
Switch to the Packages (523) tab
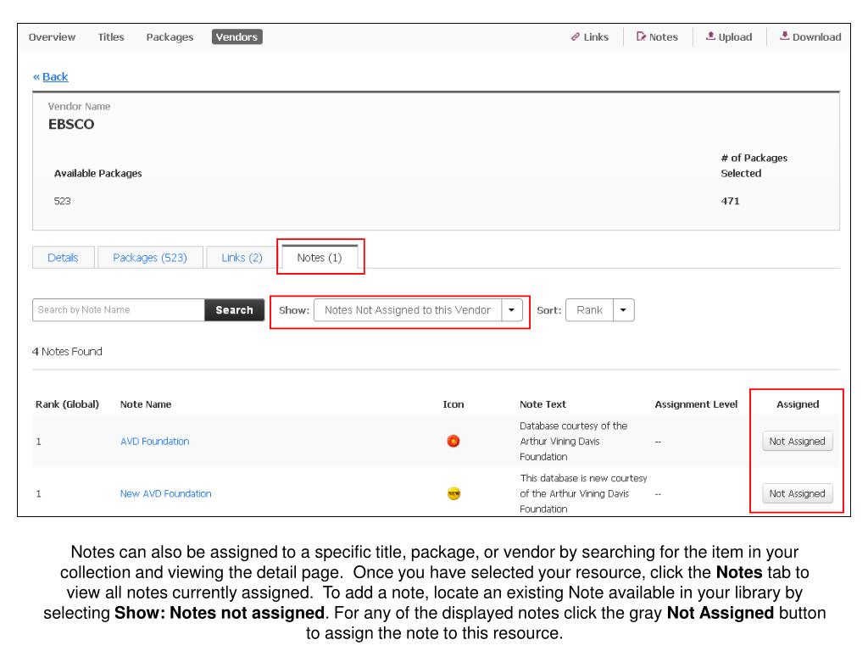[150, 258]
